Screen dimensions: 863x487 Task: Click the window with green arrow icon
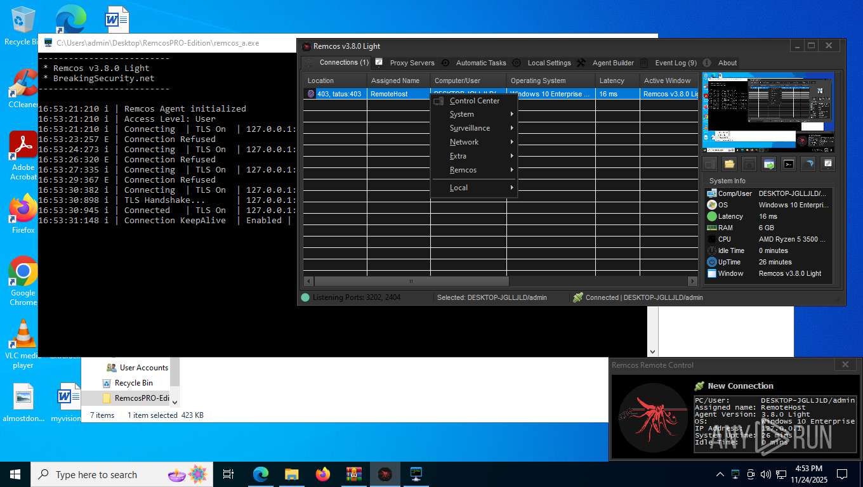768,164
